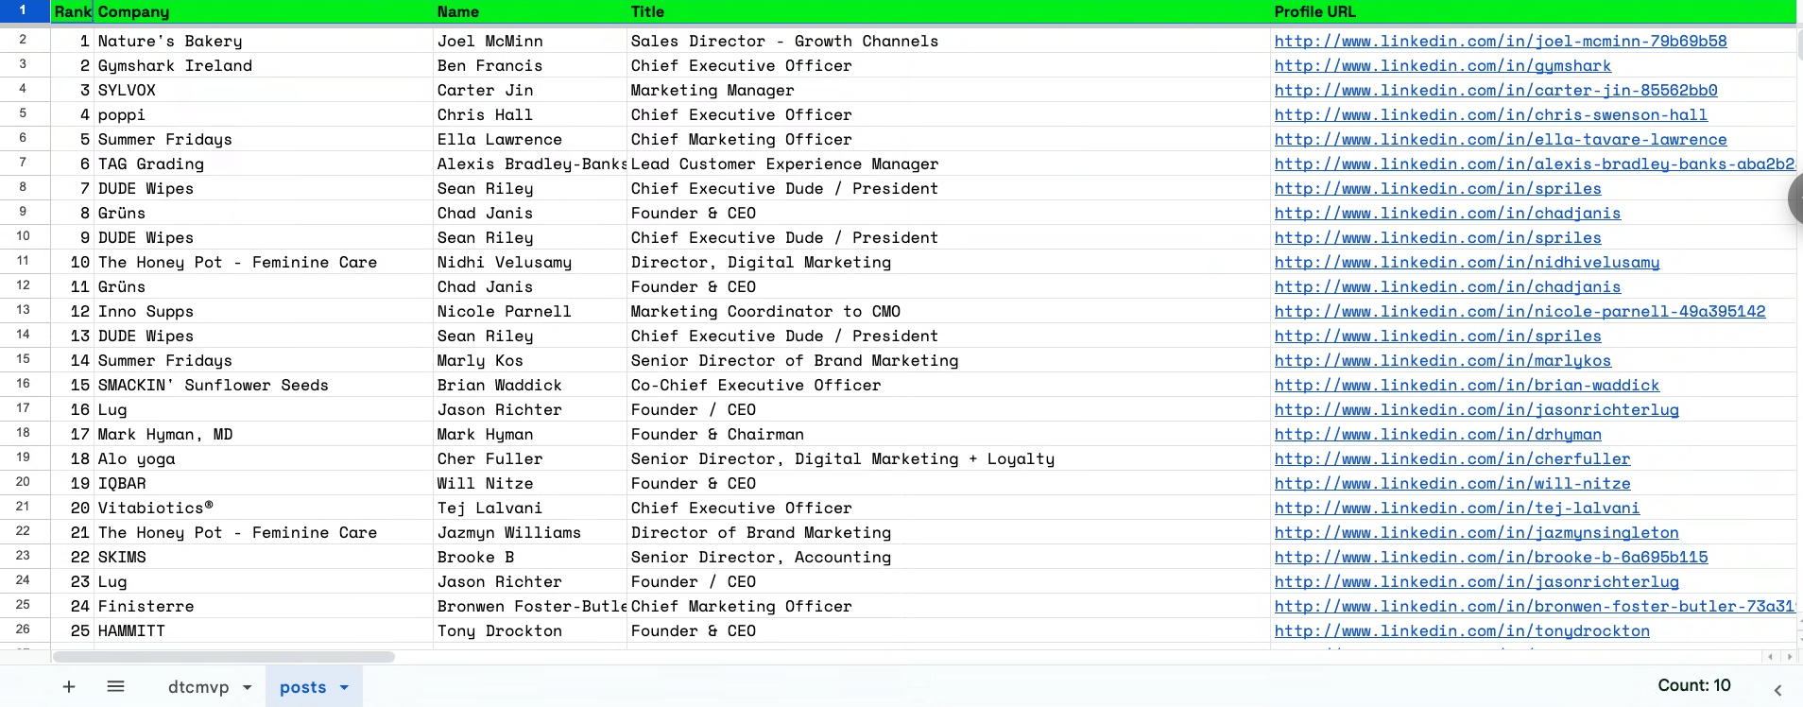Click the Count: 10 summary indicator

1693,685
